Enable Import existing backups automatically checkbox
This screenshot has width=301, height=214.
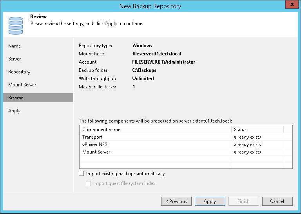[82, 173]
